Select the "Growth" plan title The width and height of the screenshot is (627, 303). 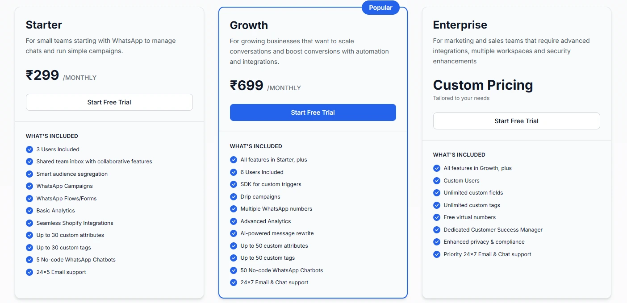tap(249, 25)
